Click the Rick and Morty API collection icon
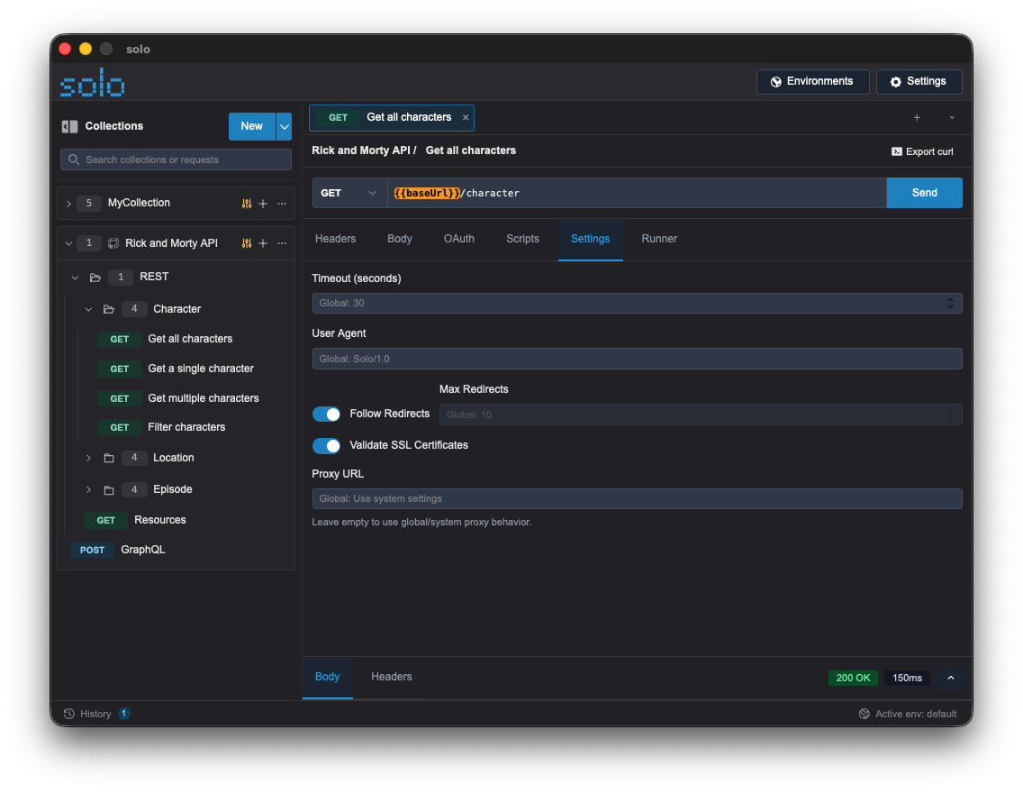This screenshot has height=793, width=1023. [113, 243]
